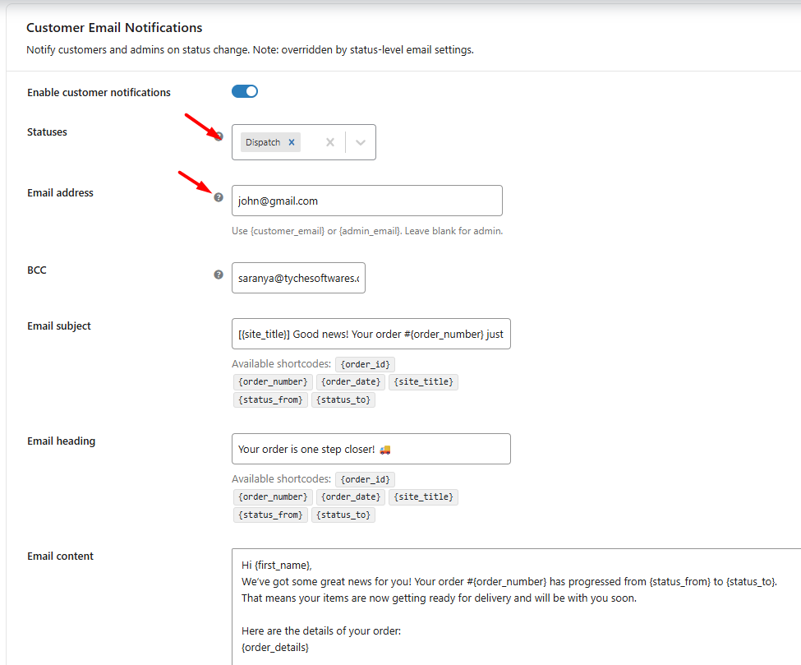Click help icon next to Statuses
This screenshot has width=801, height=665.
(x=219, y=136)
